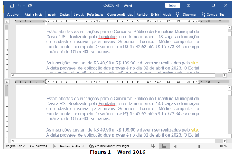The image size is (235, 154).
Task: Click upper pane vertical scroll down arrow
Action: [230, 70]
